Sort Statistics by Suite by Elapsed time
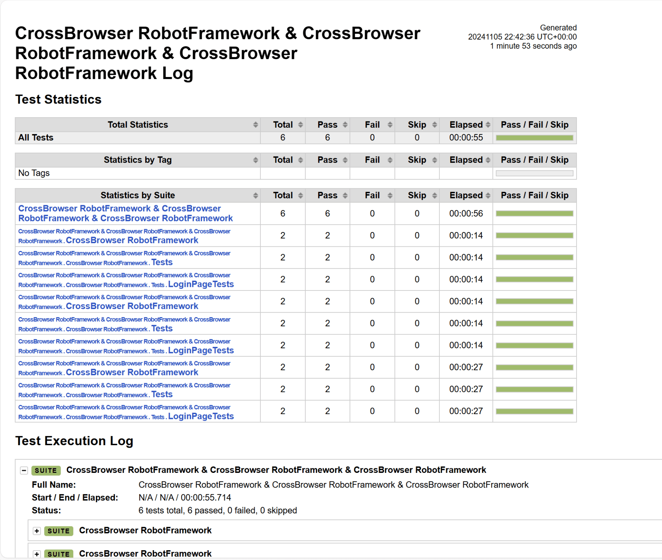Screen dimensions: 662x560 point(489,195)
